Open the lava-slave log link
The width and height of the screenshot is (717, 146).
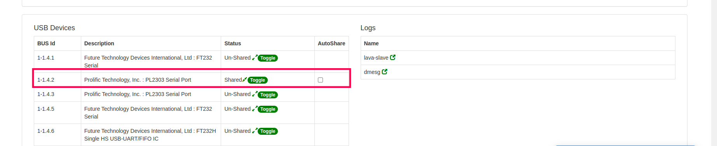(376, 58)
